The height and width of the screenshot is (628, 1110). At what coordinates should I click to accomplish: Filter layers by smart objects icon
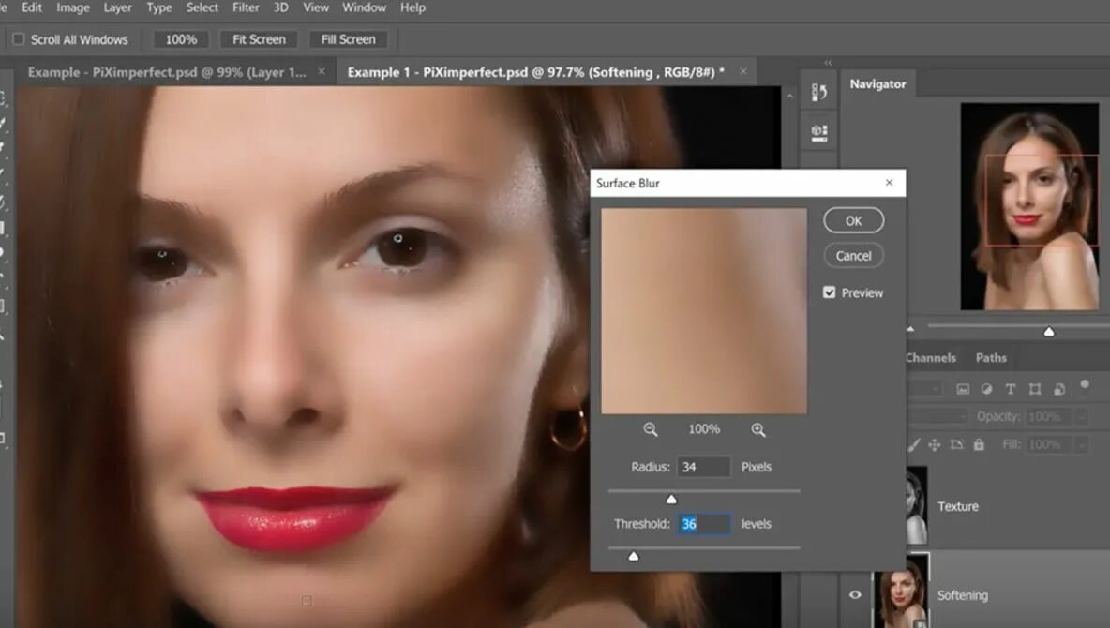(1059, 389)
